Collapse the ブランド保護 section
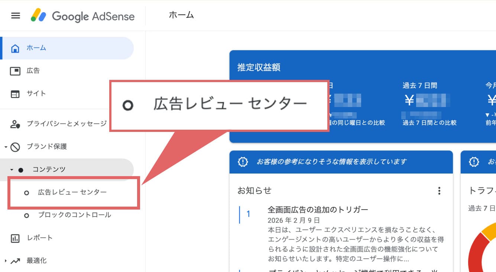The image size is (496, 272). click(5, 146)
